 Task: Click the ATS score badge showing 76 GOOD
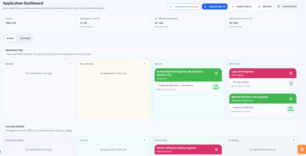tap(216, 87)
